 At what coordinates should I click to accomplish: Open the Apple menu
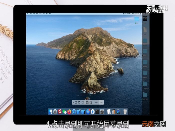click(28, 13)
